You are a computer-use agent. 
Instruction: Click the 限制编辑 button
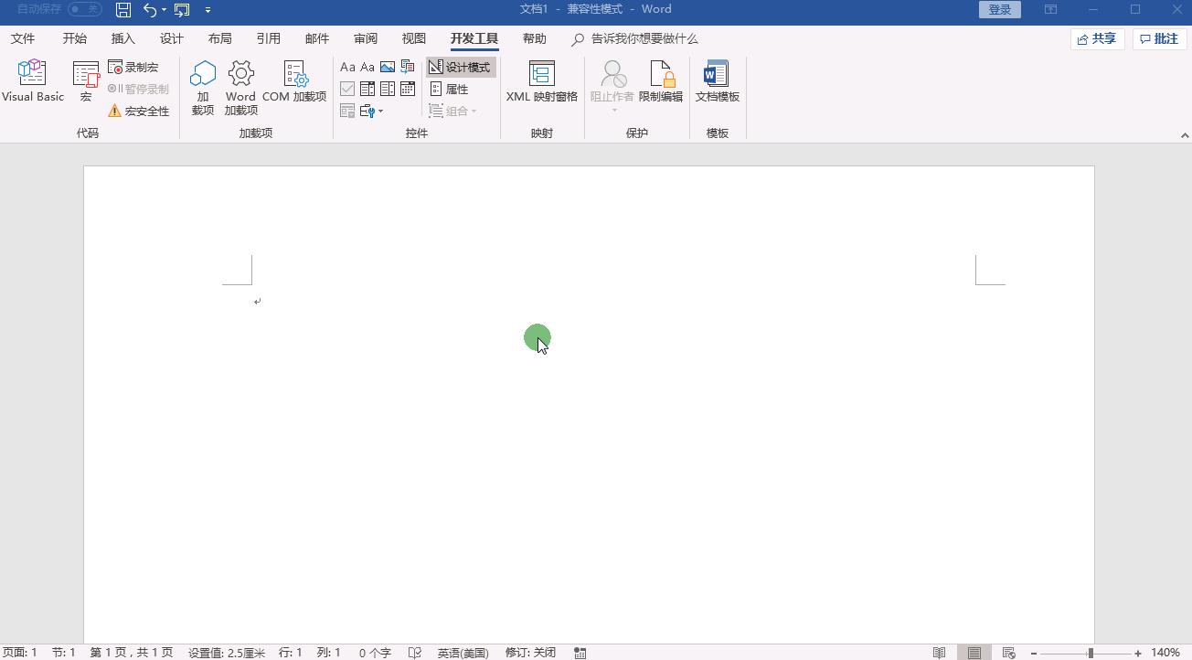pos(660,82)
